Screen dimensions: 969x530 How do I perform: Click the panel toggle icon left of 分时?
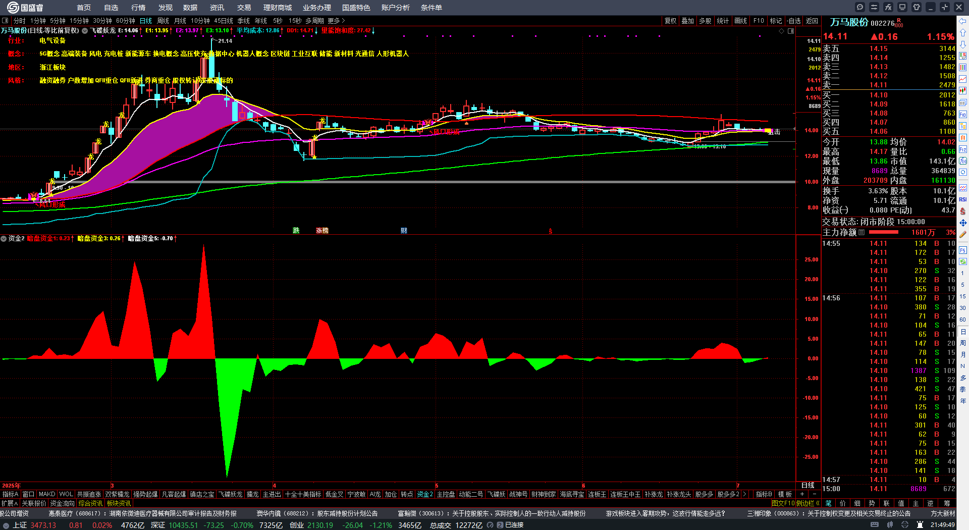[5, 21]
